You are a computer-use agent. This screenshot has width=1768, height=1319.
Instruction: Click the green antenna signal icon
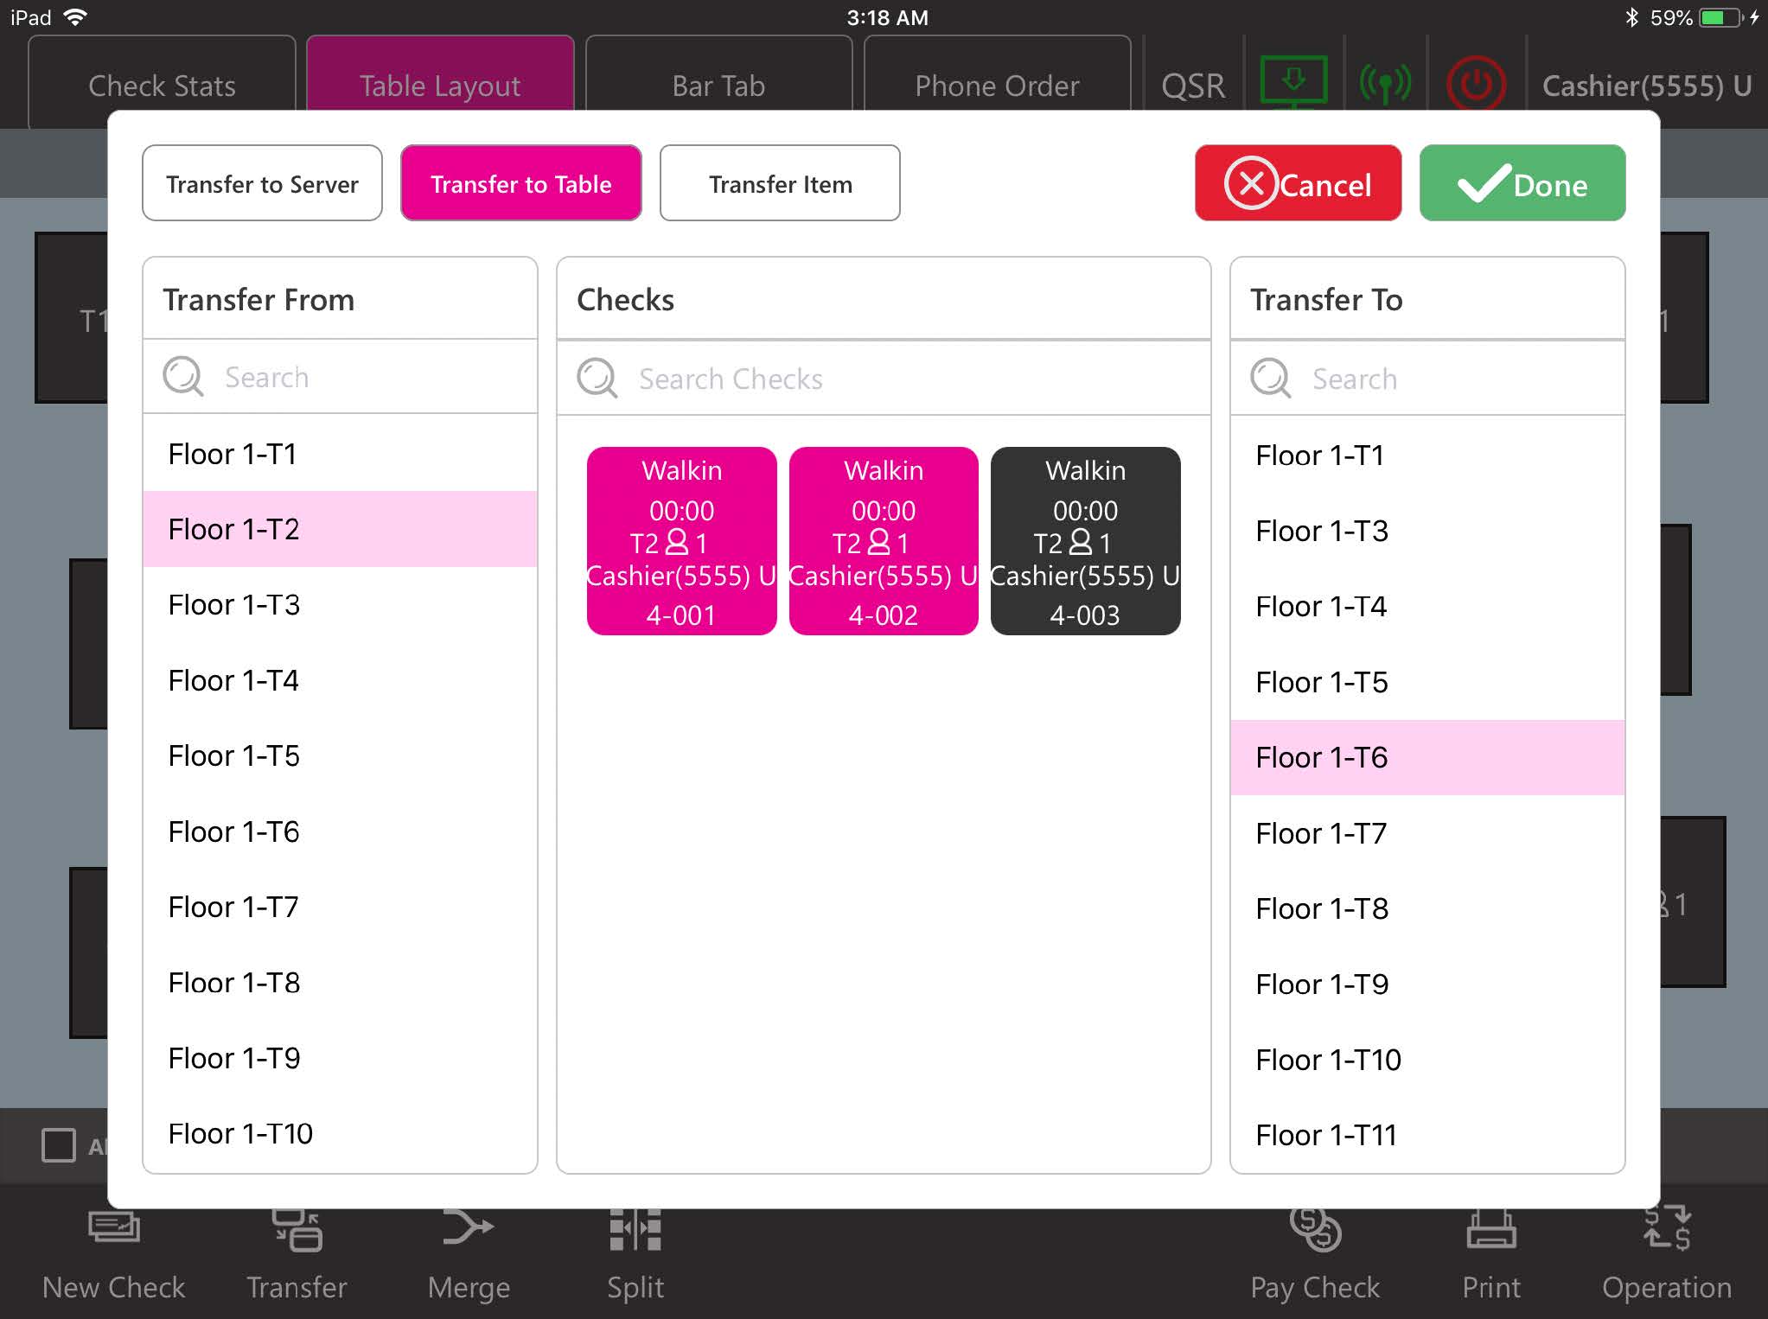[x=1385, y=84]
